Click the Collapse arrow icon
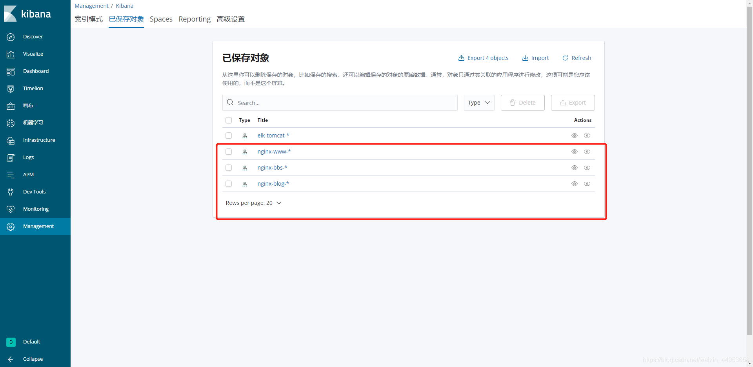753x367 pixels. point(11,359)
